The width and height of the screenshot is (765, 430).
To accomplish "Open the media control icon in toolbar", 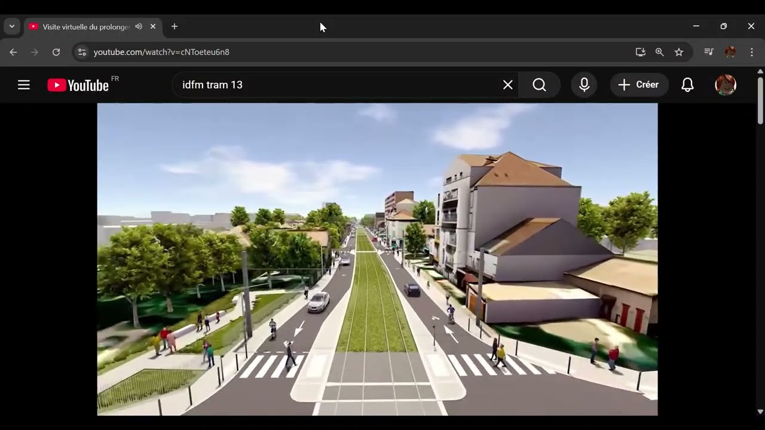I will pyautogui.click(x=709, y=52).
